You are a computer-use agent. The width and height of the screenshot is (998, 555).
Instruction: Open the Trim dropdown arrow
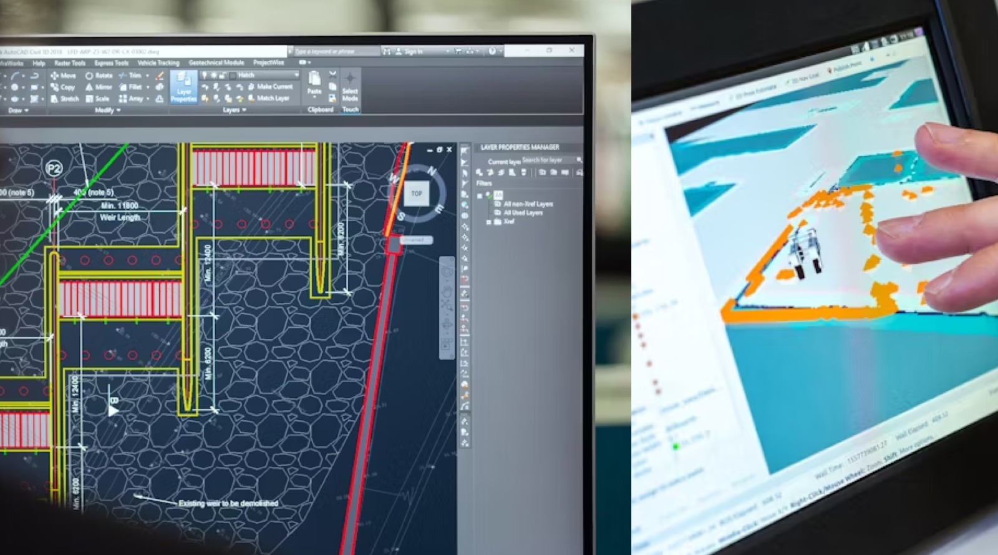tap(148, 76)
